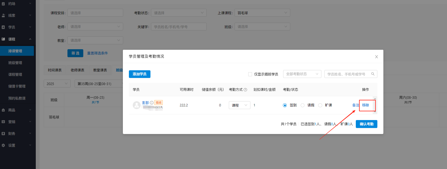Click the dialog table vertical scrollbar
The image size is (447, 169).
coord(375,105)
